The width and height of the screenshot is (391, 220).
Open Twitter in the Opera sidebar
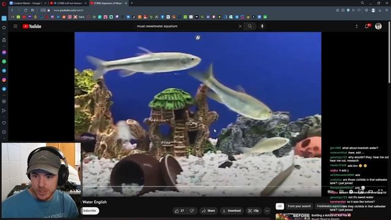point(4,89)
